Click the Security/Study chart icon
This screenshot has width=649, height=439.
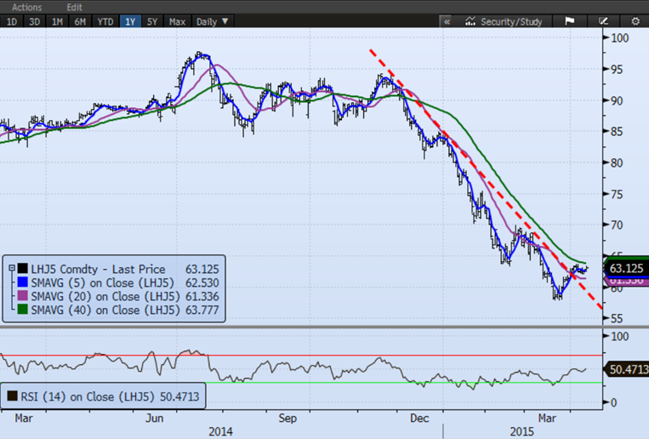coord(472,21)
